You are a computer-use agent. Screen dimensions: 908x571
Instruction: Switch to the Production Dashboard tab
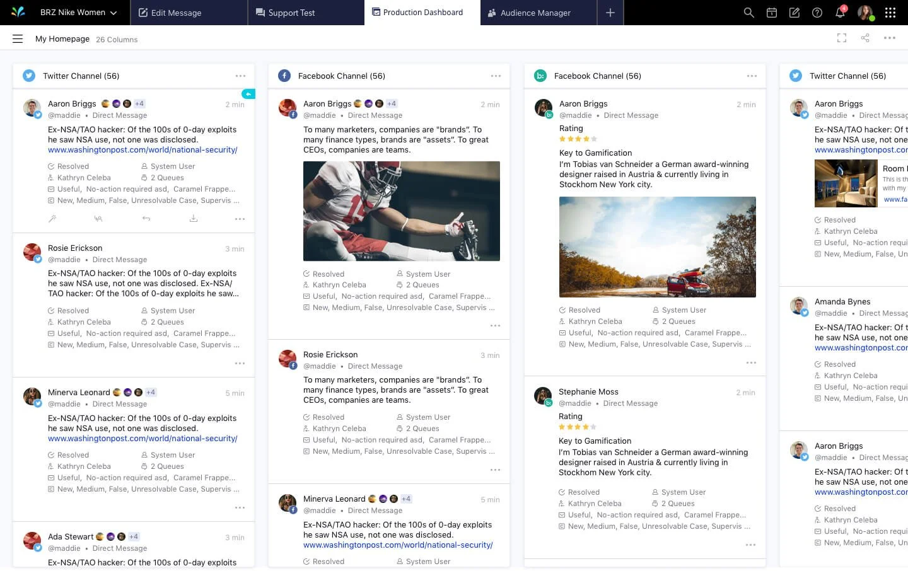pyautogui.click(x=418, y=12)
